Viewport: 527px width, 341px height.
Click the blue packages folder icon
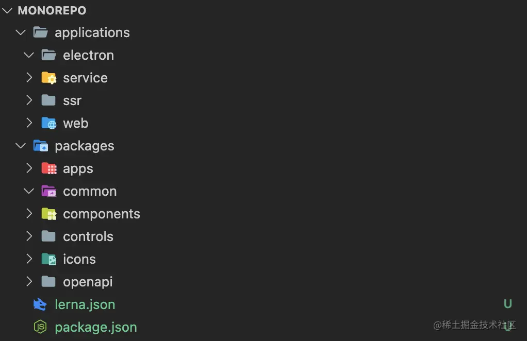[41, 146]
